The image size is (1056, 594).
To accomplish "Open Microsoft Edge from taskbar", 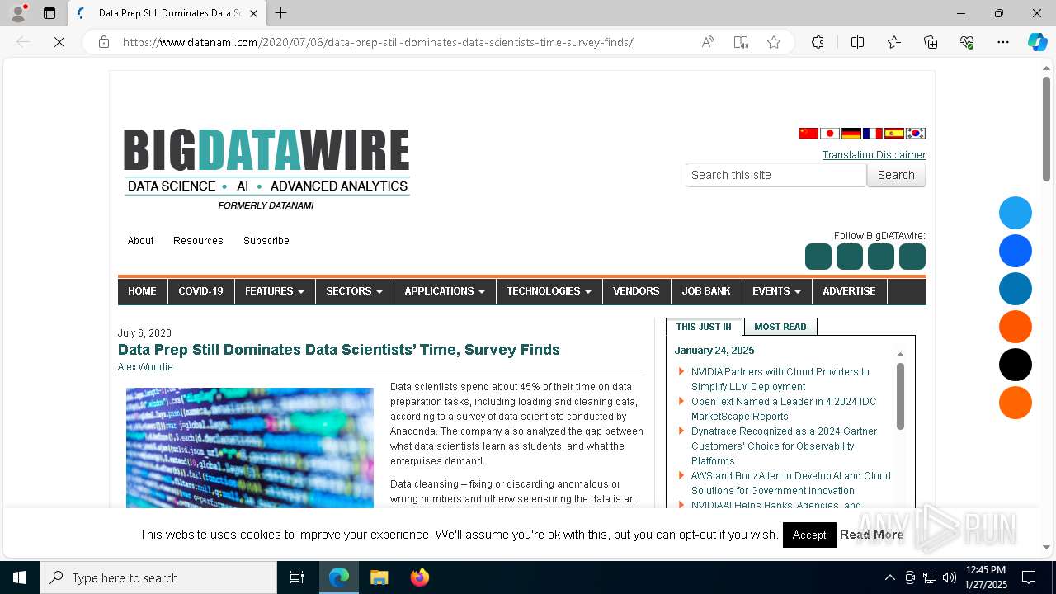I will point(339,577).
